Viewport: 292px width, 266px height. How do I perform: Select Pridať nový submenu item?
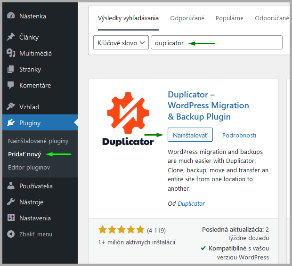click(x=24, y=154)
